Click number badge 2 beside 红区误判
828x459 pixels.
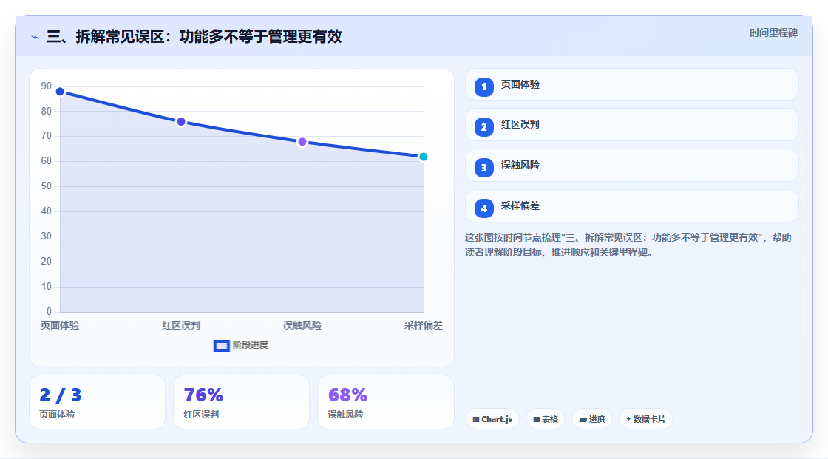pos(483,127)
